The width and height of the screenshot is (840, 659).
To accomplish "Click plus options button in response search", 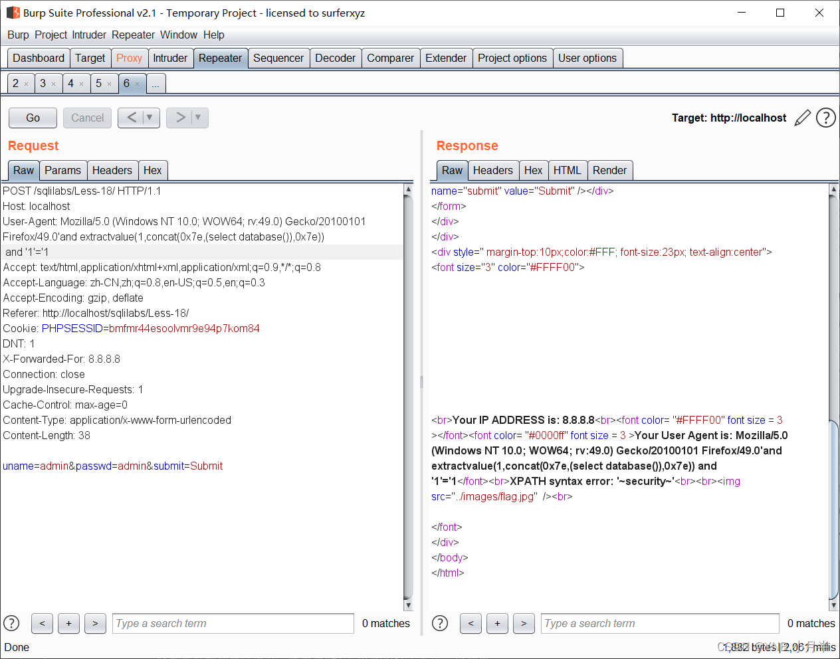I will 497,623.
